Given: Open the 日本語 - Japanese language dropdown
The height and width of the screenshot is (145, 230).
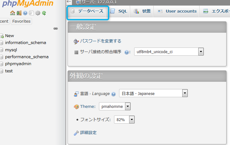Looking at the screenshot, I should 153,93.
